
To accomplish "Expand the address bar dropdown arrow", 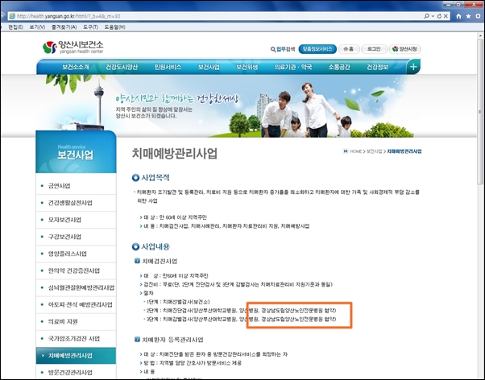I will 433,16.
